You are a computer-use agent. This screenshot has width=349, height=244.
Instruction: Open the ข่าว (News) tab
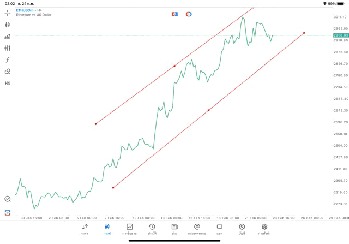pyautogui.click(x=174, y=229)
